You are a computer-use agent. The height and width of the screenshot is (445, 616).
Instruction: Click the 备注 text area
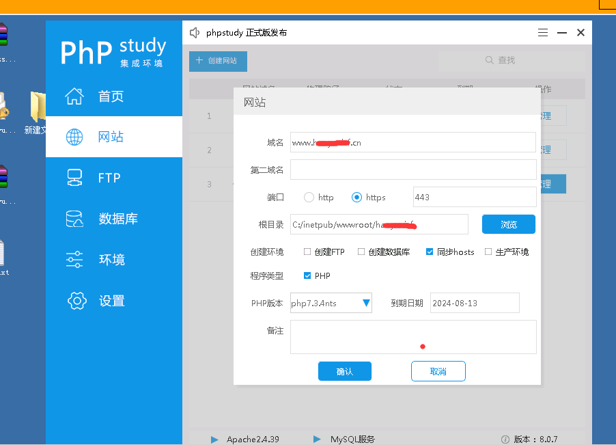point(413,337)
